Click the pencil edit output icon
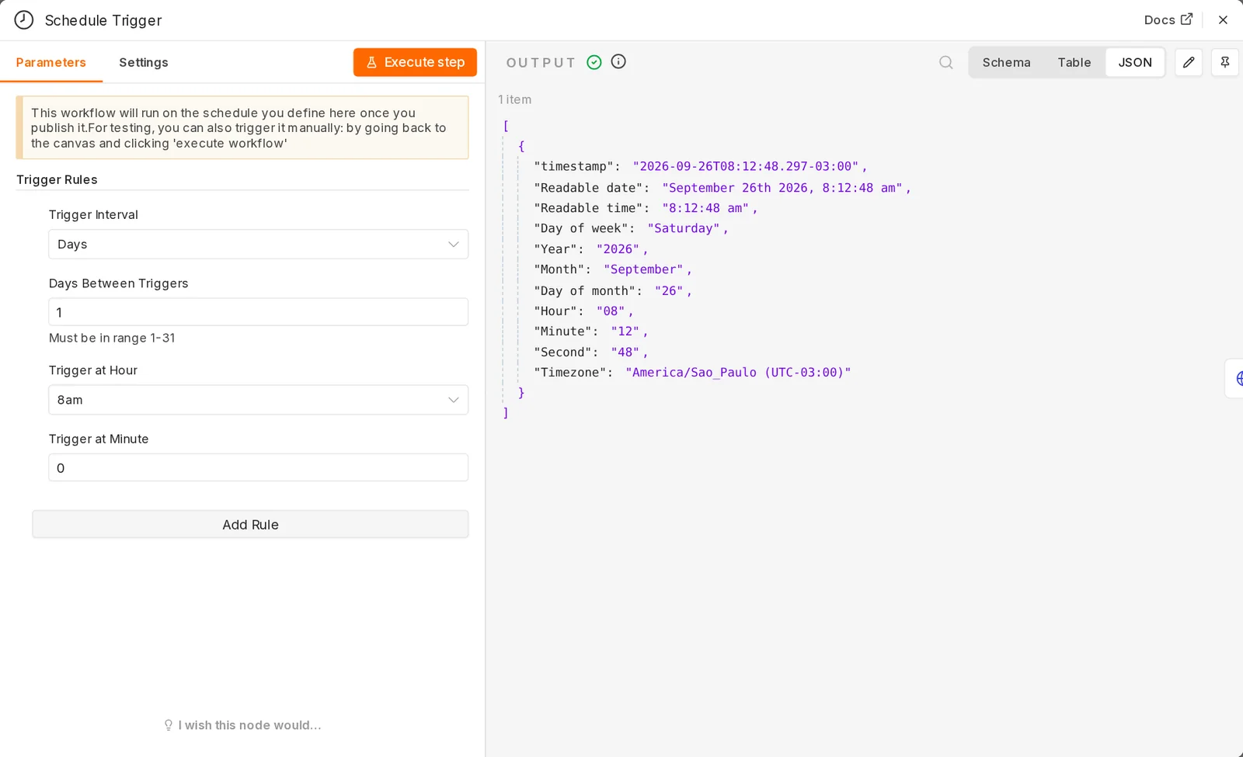The image size is (1243, 757). (1189, 62)
